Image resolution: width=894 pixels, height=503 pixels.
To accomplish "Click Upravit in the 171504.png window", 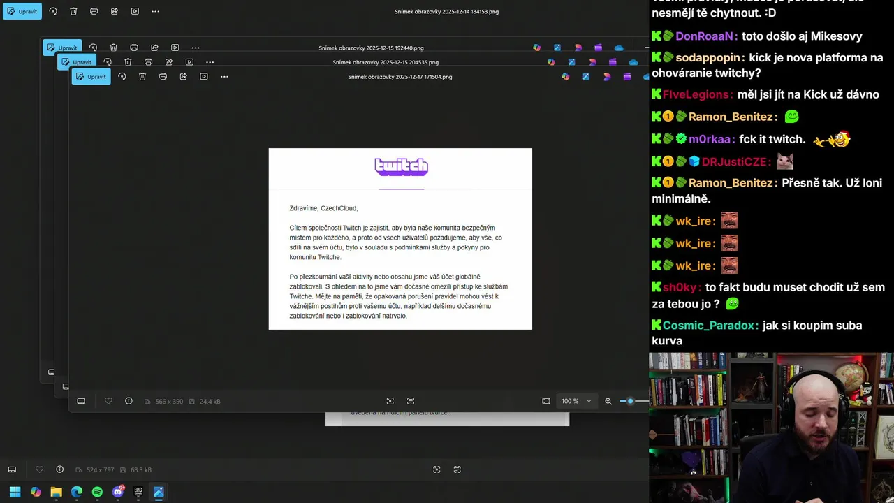I will click(91, 76).
